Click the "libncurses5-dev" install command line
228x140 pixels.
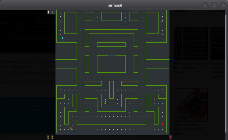point(28,100)
